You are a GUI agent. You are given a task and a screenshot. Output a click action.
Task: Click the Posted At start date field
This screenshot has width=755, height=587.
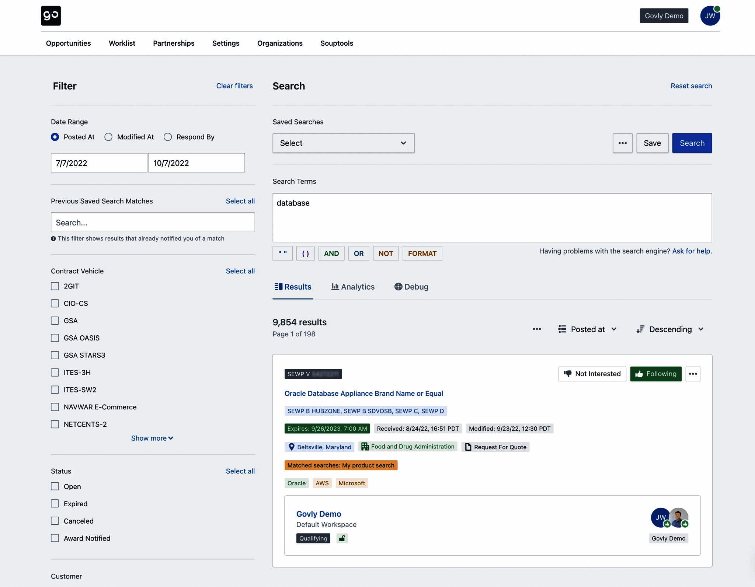coord(98,163)
